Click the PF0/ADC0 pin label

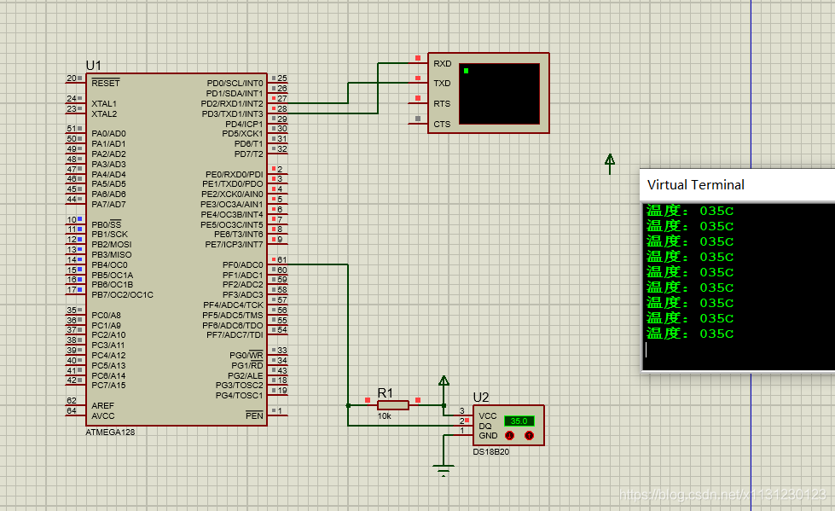pos(243,264)
